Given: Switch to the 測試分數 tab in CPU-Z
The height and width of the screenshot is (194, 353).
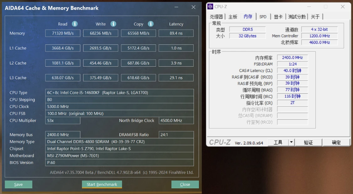Looking at the screenshot, I should pyautogui.click(x=297, y=17).
